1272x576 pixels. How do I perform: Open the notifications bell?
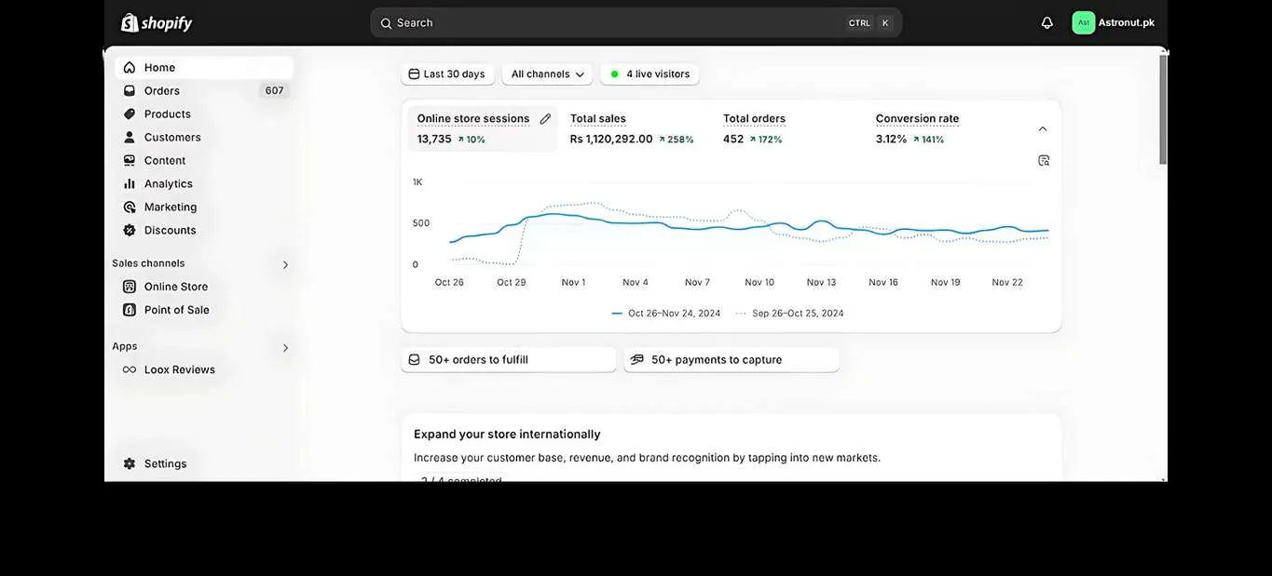1047,23
